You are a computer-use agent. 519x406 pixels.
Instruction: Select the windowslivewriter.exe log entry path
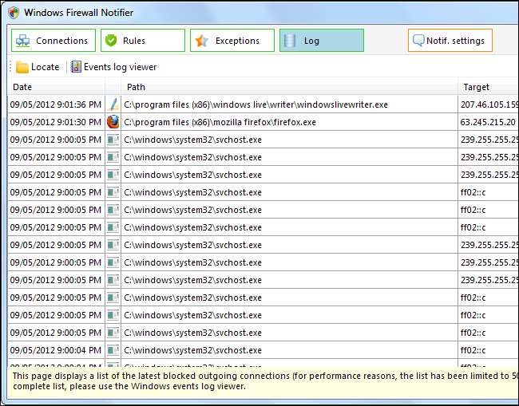pyautogui.click(x=256, y=104)
